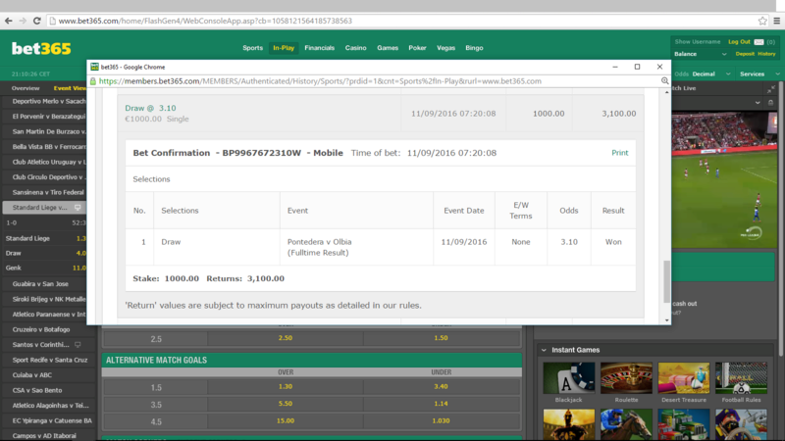The width and height of the screenshot is (785, 441).
Task: Open the account History link
Action: [766, 54]
